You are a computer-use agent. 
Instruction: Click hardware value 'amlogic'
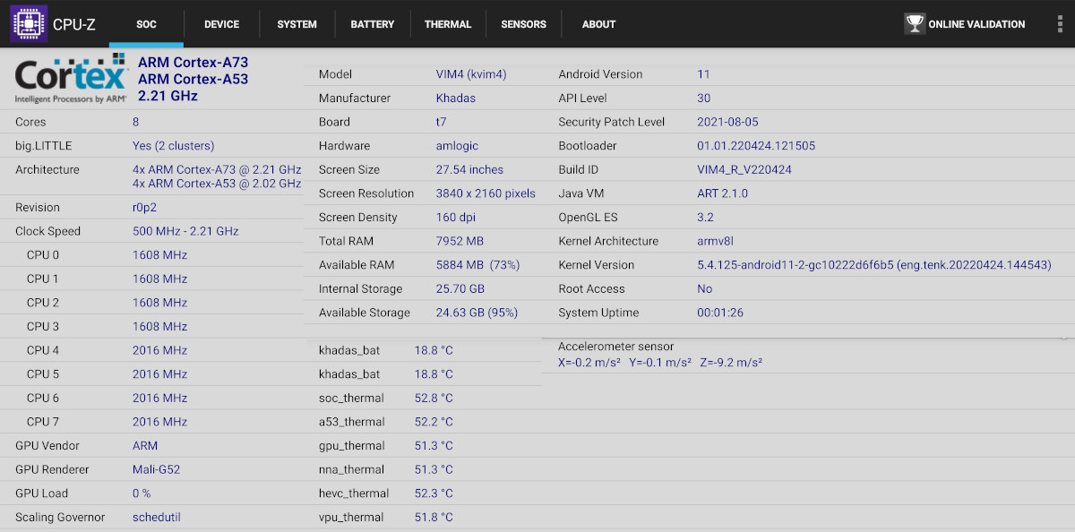point(457,146)
